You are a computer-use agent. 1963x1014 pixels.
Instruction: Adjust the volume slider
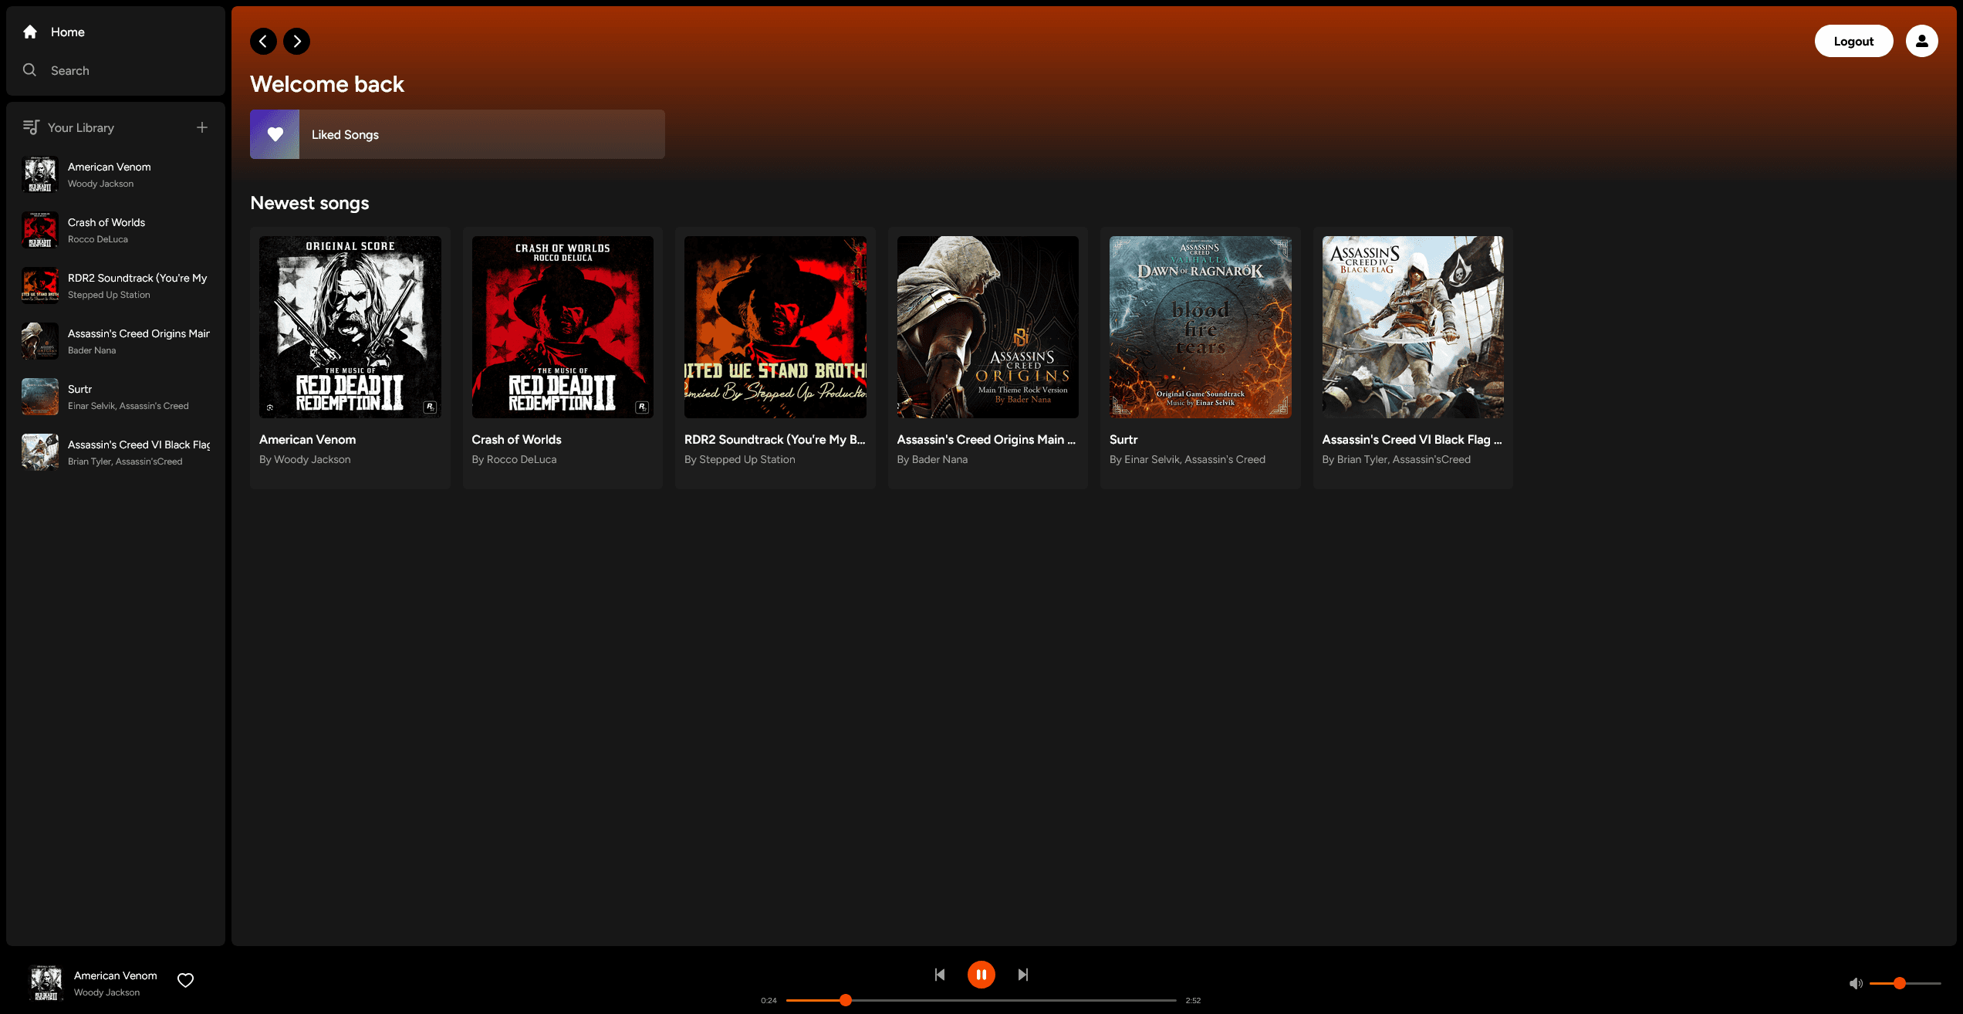1905,983
